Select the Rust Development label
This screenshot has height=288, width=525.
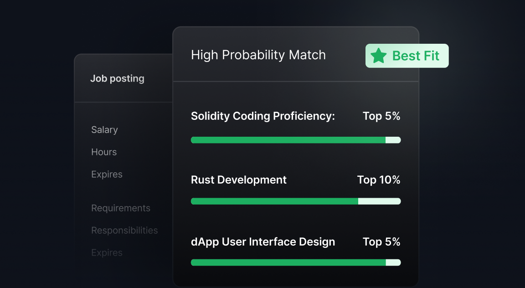[x=239, y=180]
